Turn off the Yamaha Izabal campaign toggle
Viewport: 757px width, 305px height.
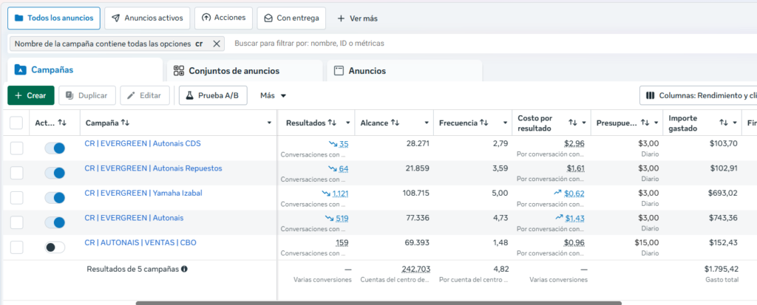click(55, 197)
